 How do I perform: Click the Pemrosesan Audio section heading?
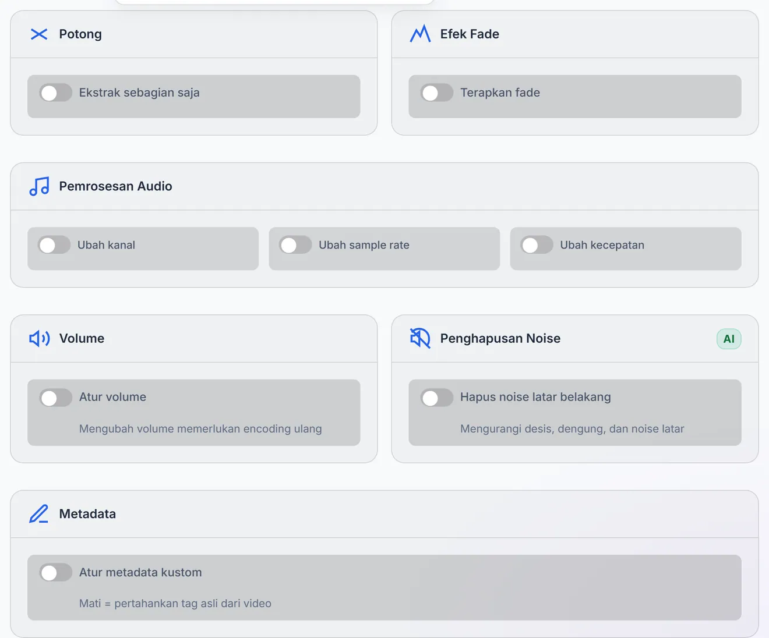pyautogui.click(x=115, y=186)
